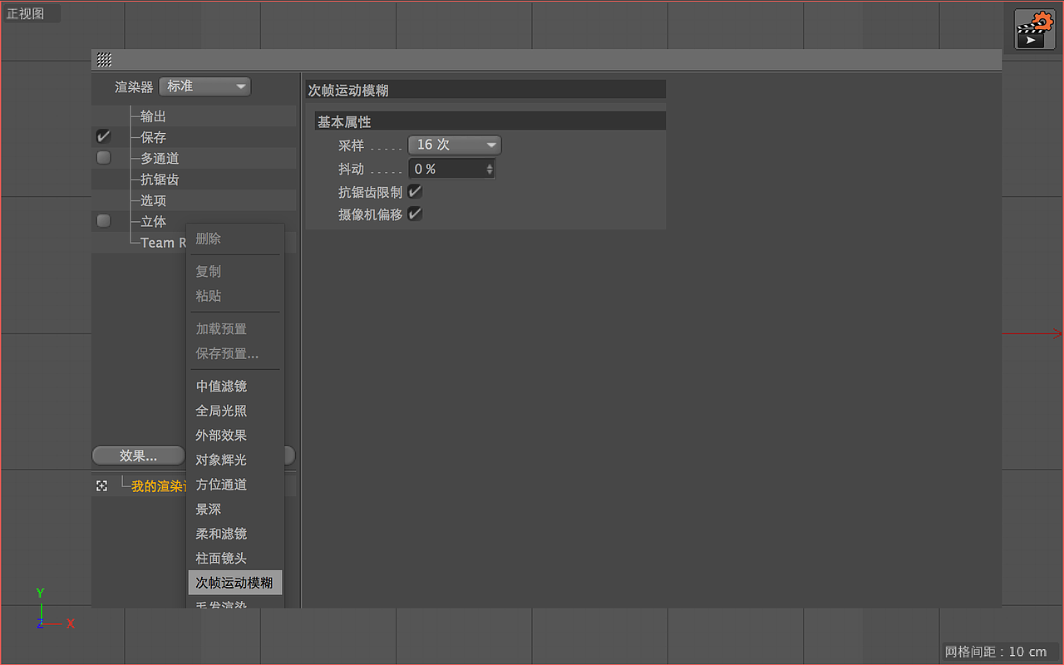
Task: Click the 基本属性 section header
Action: coord(490,121)
